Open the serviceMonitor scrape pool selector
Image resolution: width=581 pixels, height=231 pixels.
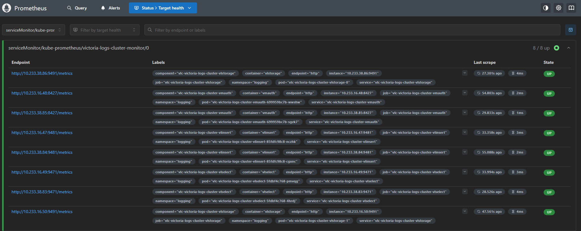coord(33,30)
